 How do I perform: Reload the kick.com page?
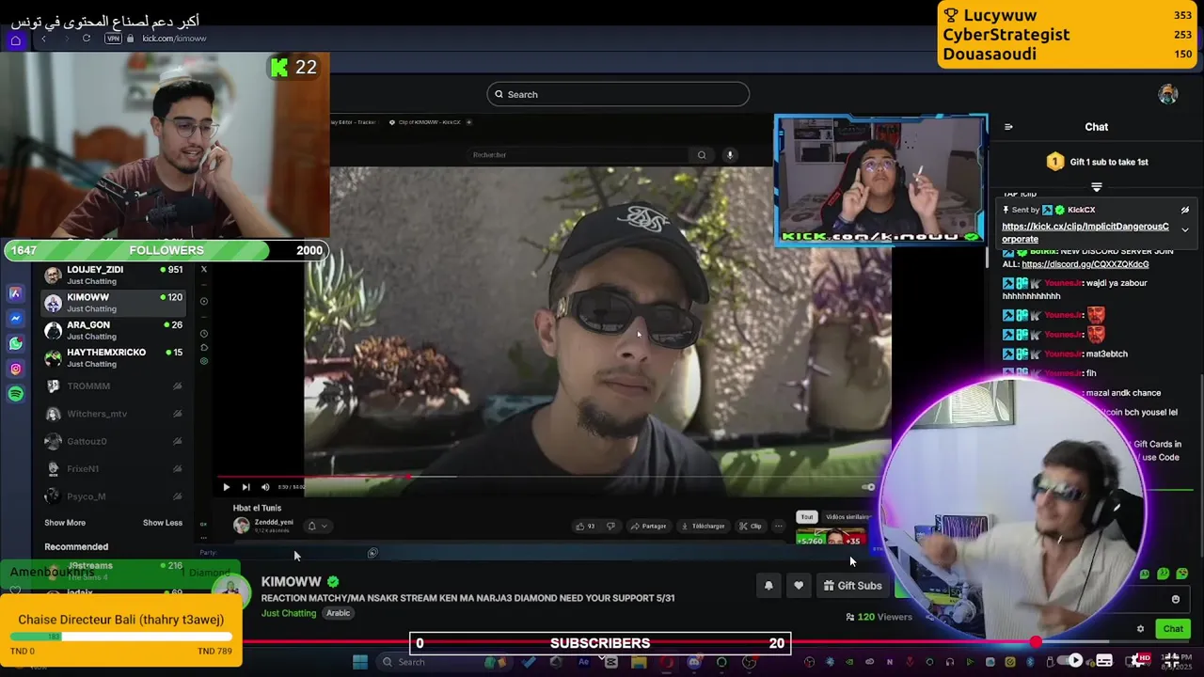coord(86,39)
